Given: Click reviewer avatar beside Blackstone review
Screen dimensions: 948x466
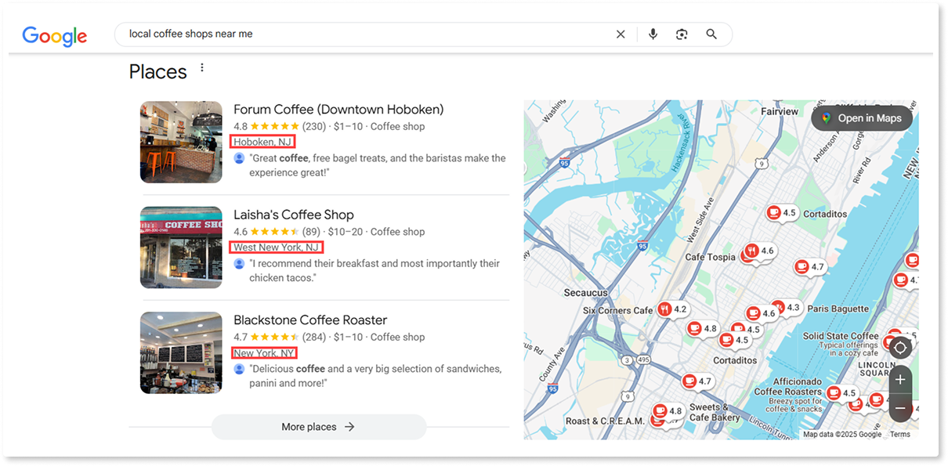Looking at the screenshot, I should point(240,369).
